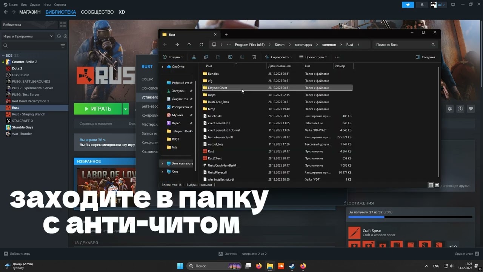Delete selected item with trash icon
Image resolution: width=483 pixels, height=272 pixels.
(254, 57)
